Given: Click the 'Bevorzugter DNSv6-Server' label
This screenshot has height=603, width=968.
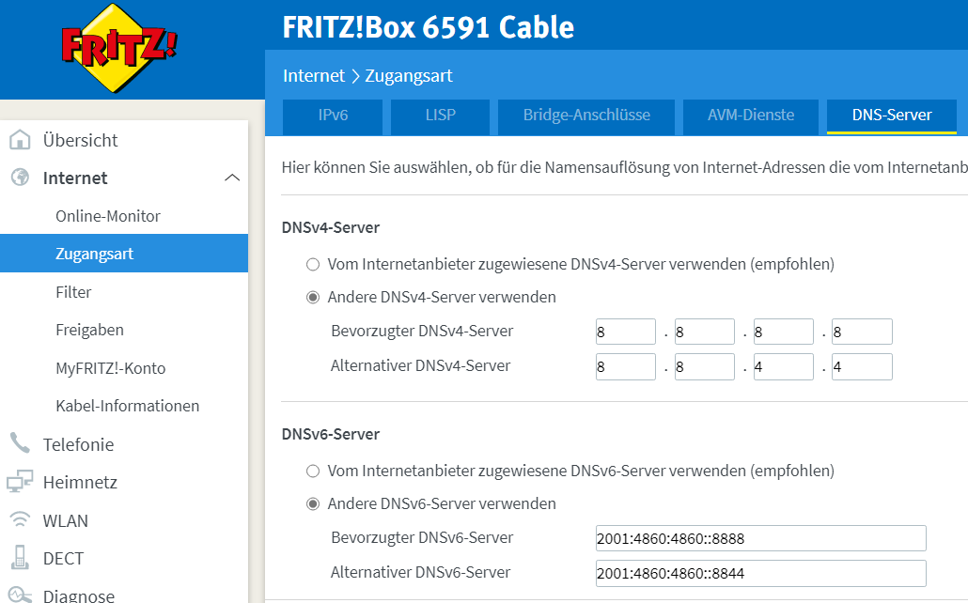Looking at the screenshot, I should tap(422, 537).
